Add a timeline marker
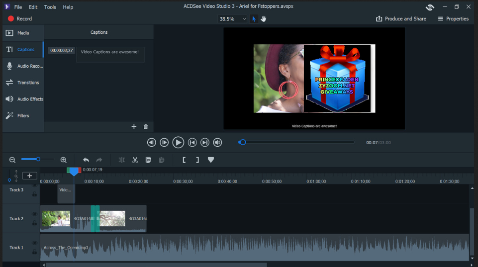This screenshot has height=267, width=478. [211, 160]
